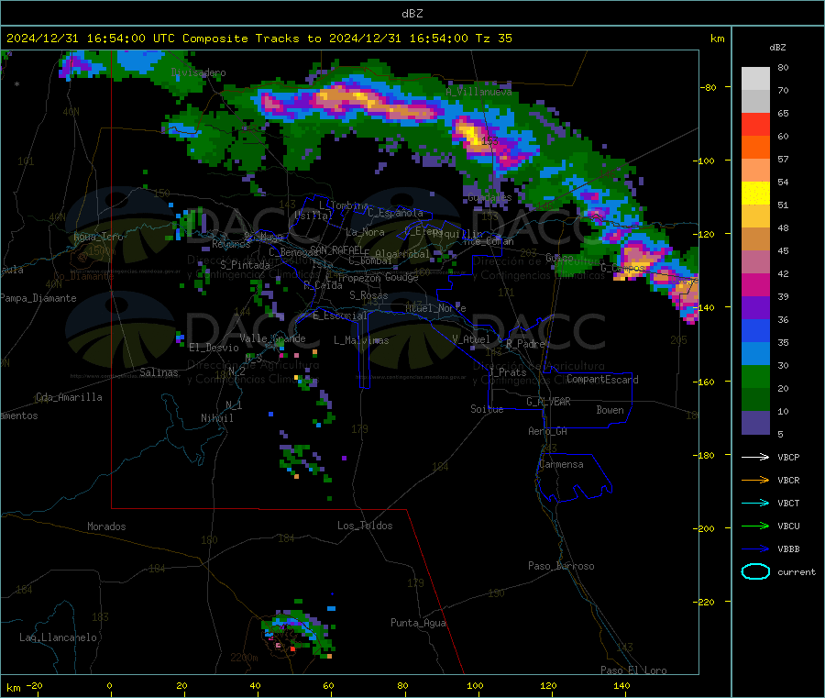Click the La_Nora place label
This screenshot has width=825, height=698.
(365, 232)
